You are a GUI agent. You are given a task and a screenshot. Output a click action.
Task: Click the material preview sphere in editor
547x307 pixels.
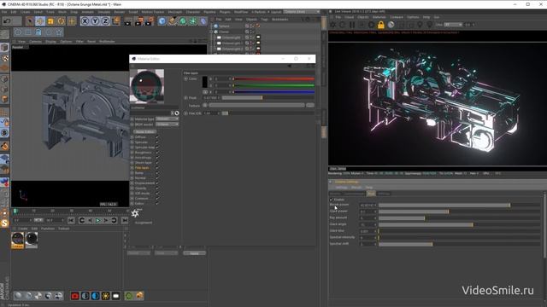(147, 86)
